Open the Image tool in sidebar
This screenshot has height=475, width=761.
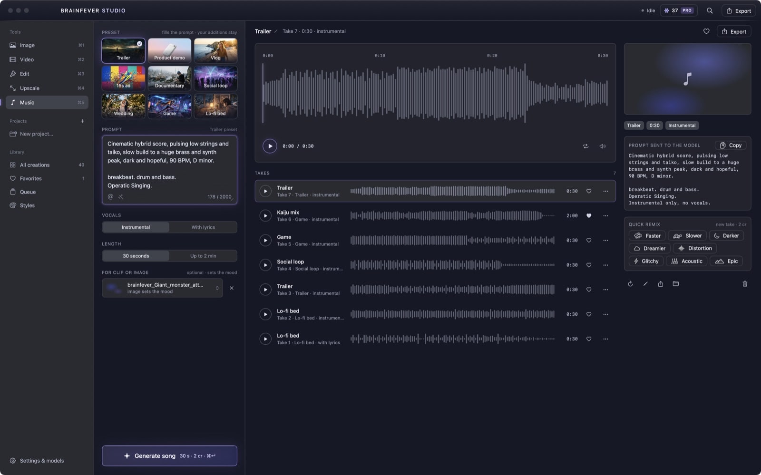[x=47, y=45]
